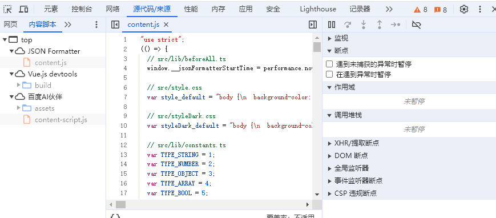This screenshot has height=218, width=496.
Task: Collapse the Vue.js devtools tree node
Action: (x=11, y=74)
